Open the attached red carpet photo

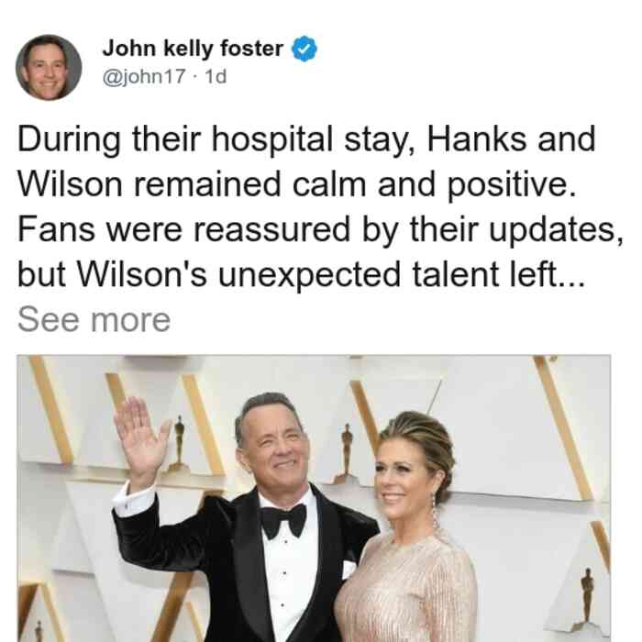point(314,498)
